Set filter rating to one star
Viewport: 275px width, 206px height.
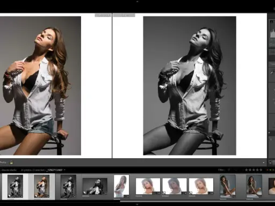pyautogui.click(x=247, y=170)
